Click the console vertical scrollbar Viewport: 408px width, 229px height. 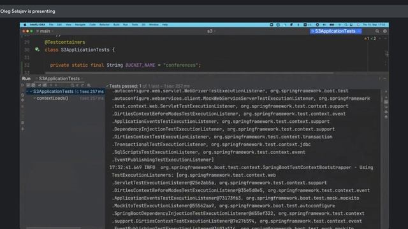tap(381, 99)
